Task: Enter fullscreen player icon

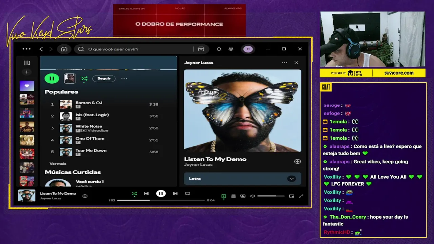Action: coord(301,196)
